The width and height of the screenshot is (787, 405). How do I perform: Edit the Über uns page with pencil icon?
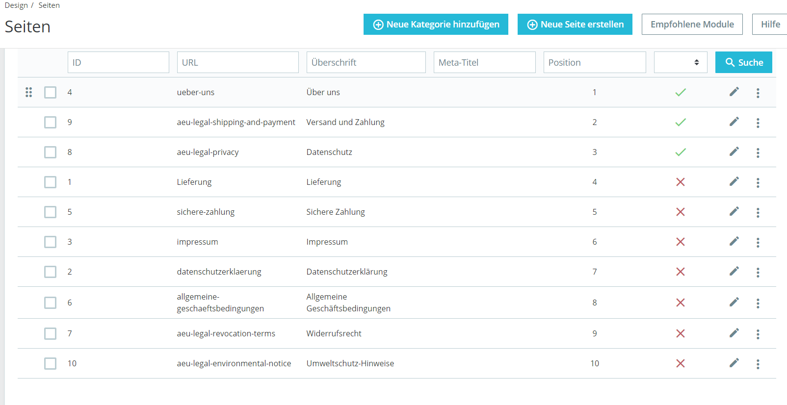[734, 92]
